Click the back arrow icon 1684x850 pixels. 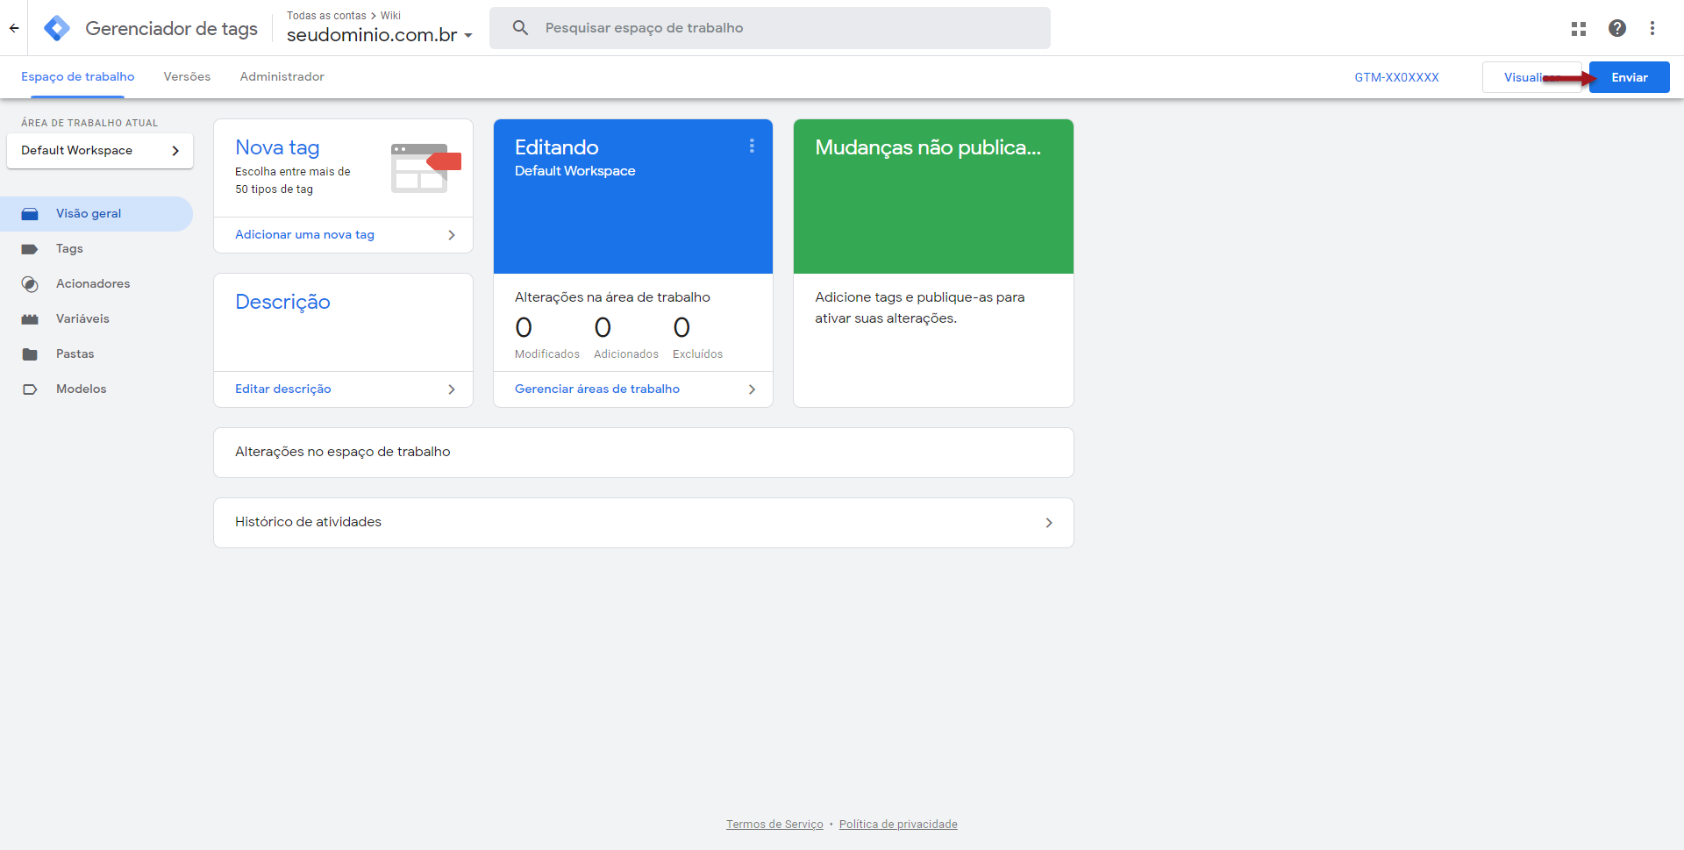click(x=14, y=28)
